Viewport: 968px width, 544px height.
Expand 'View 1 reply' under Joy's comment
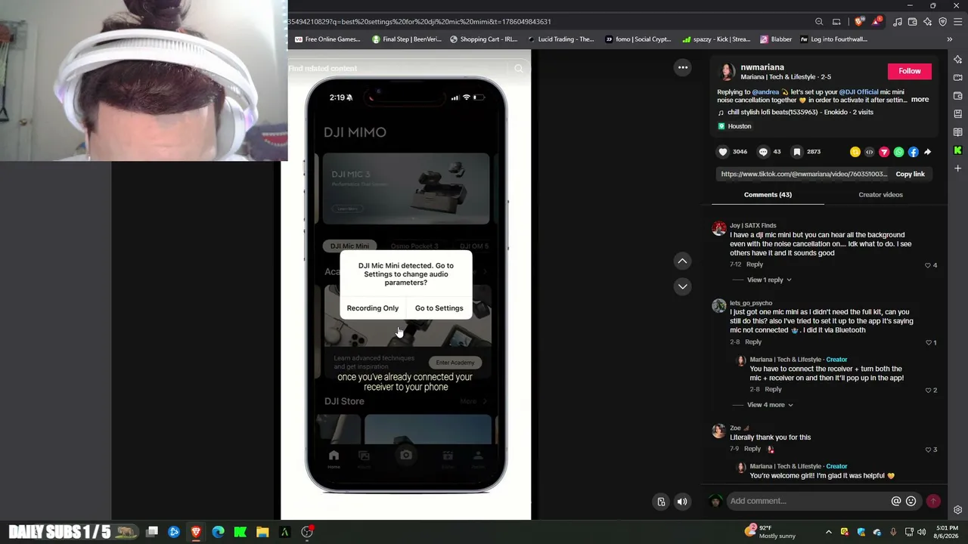[x=769, y=280]
